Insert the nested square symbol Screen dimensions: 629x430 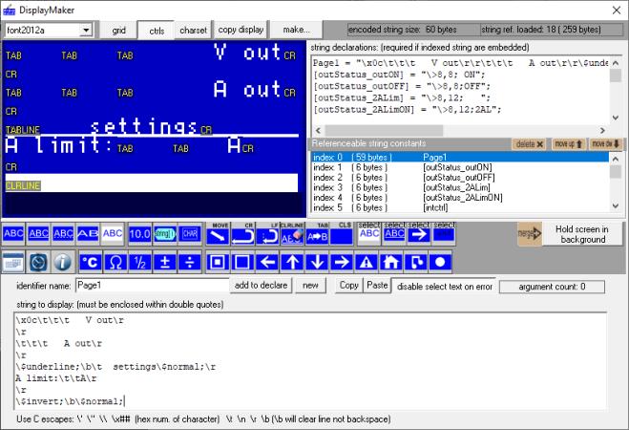[x=218, y=262]
